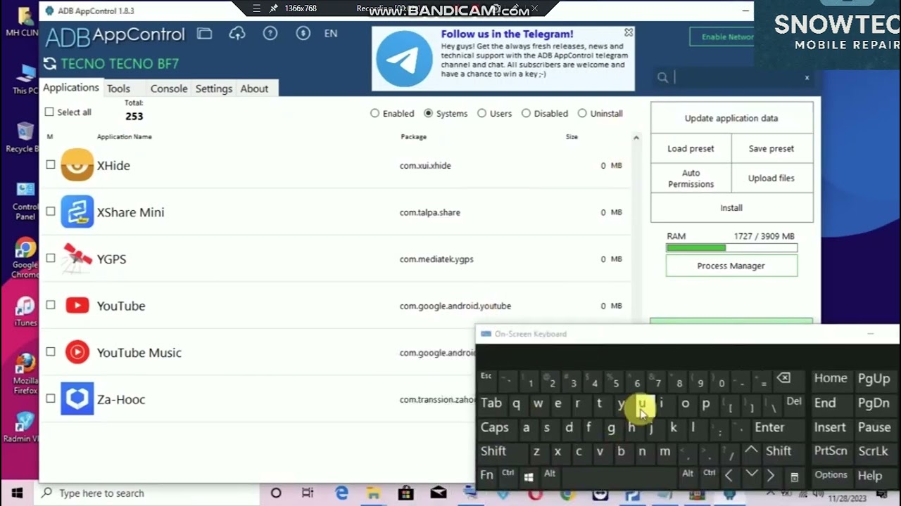This screenshot has width=901, height=506.
Task: Close the Telegram banner with X icon
Action: coord(629,32)
